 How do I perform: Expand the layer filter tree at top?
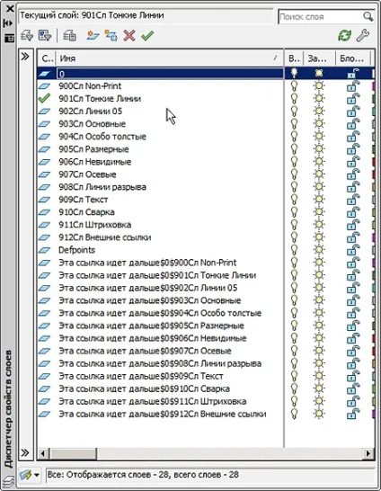click(x=25, y=57)
